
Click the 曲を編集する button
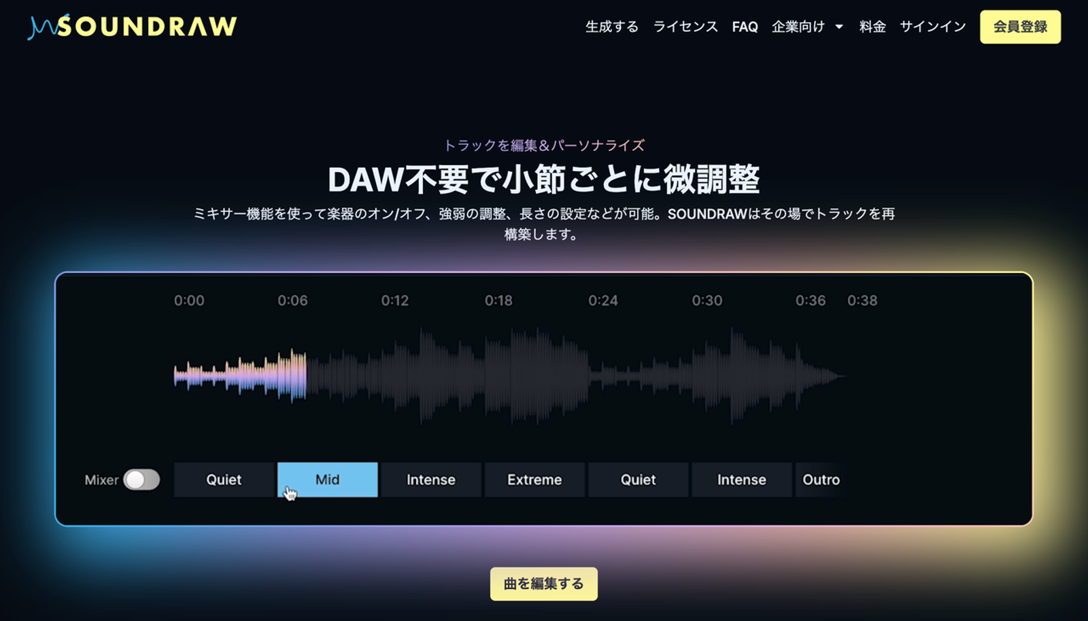coord(544,584)
